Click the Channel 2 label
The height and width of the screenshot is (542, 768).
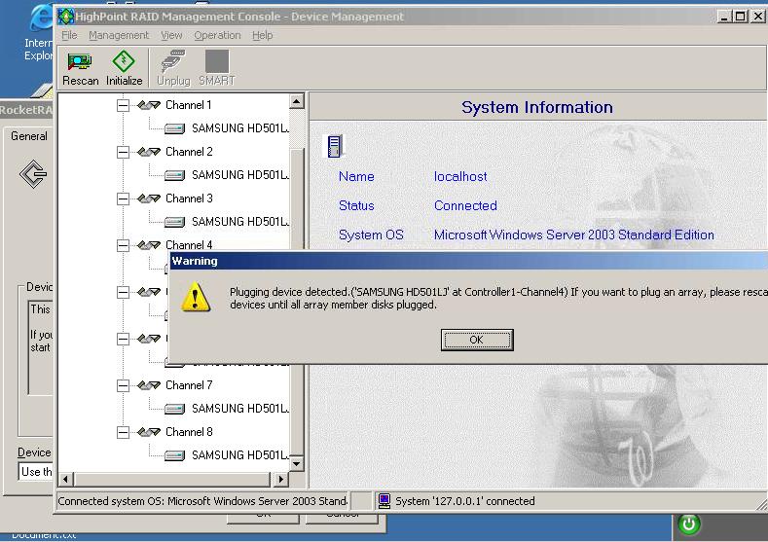(x=189, y=152)
